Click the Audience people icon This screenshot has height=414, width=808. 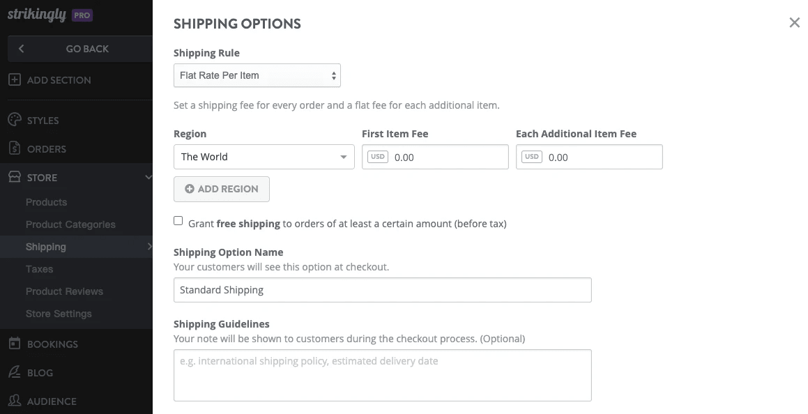pos(14,401)
